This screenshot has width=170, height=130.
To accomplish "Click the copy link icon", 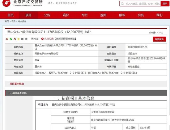I will (22, 39).
